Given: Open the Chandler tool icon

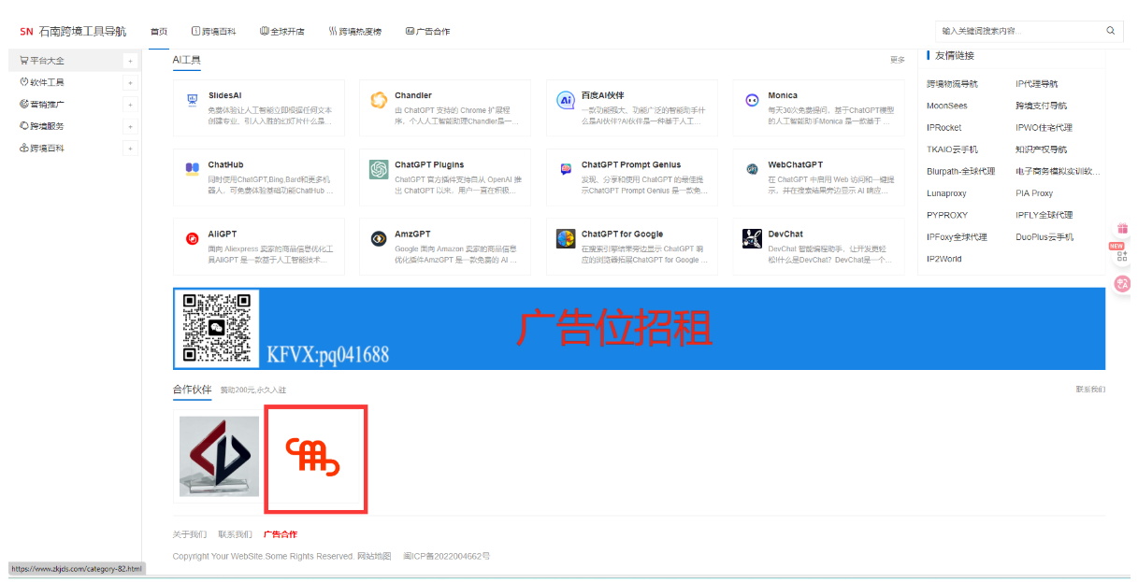Looking at the screenshot, I should pos(379,99).
